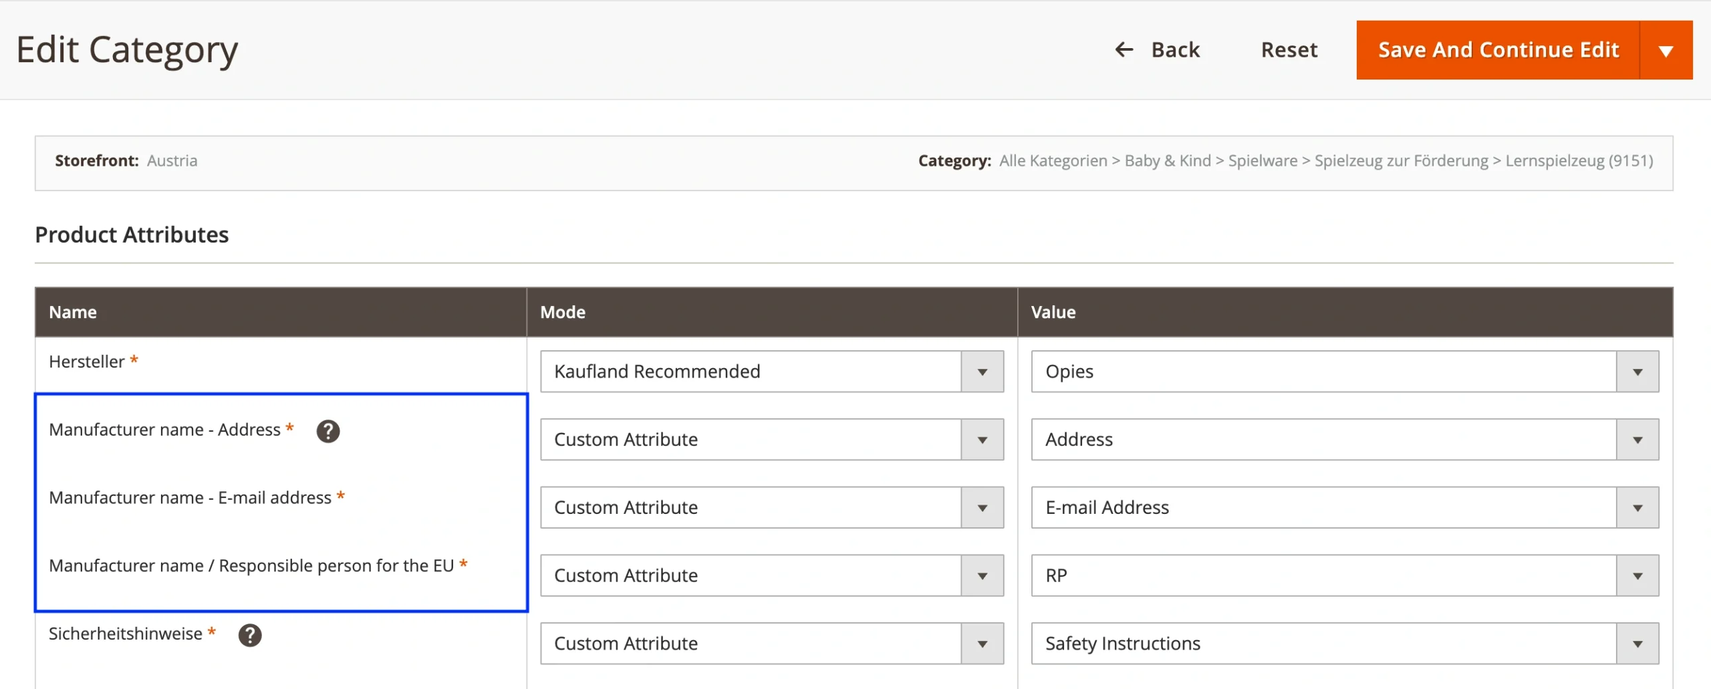The width and height of the screenshot is (1711, 689).
Task: Click the Name column header
Action: (x=73, y=312)
